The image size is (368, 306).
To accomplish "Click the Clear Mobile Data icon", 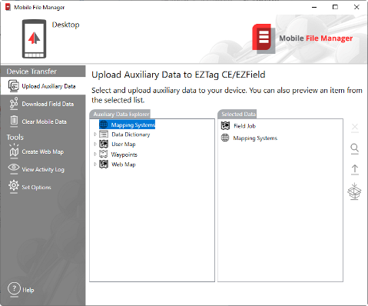I will click(x=14, y=121).
